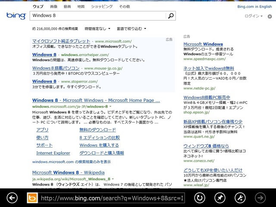The width and height of the screenshot is (276, 207).
Task: Click www.mouse-jp.co.jp/ green ad URL
Action: [x=103, y=68]
